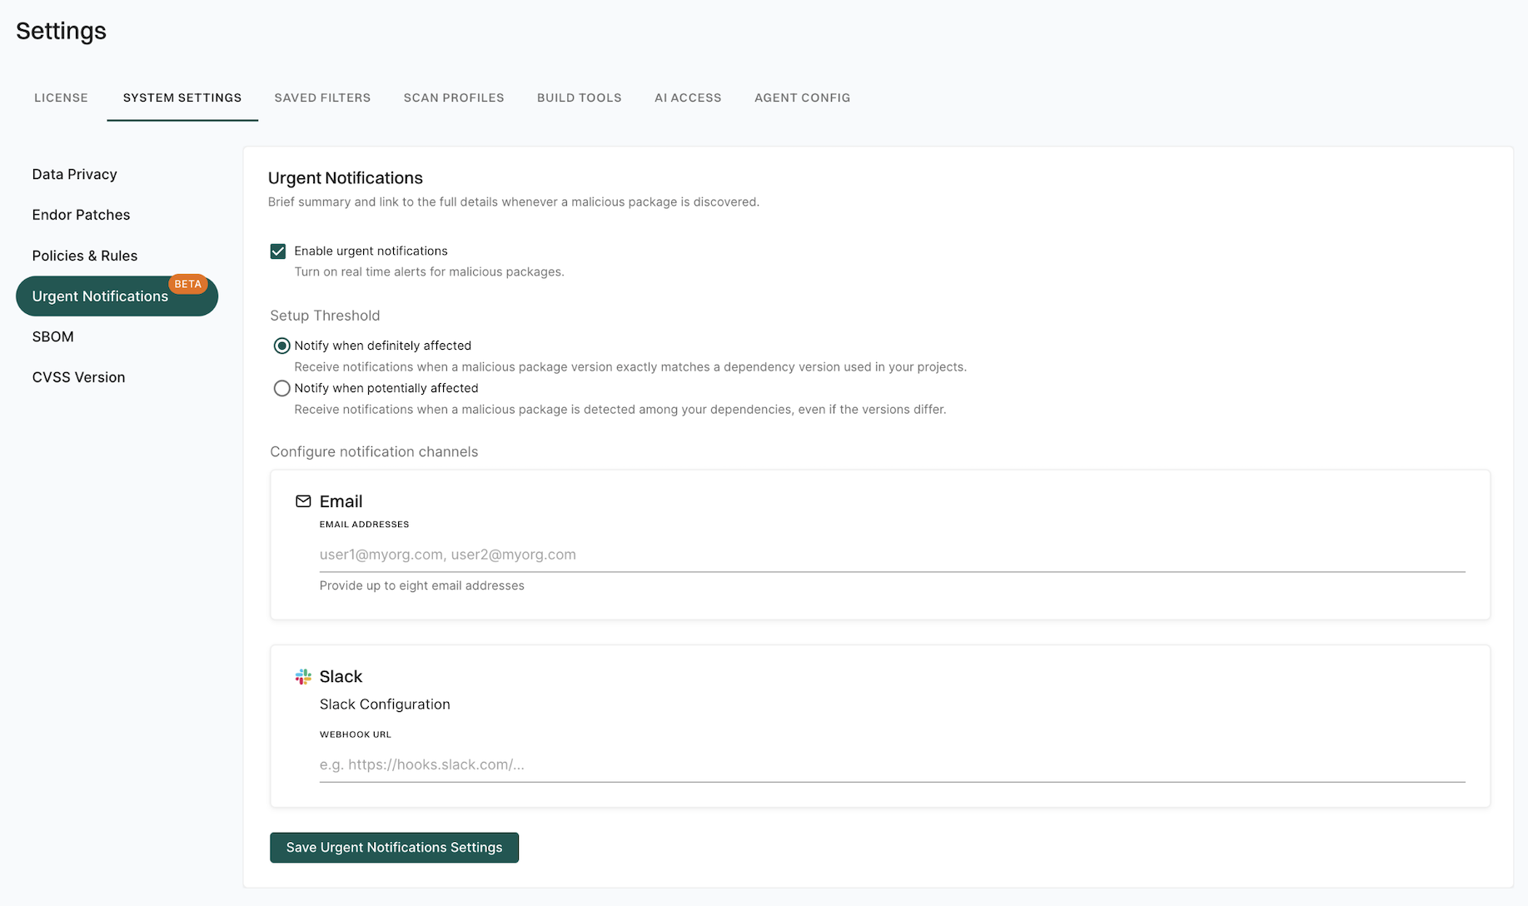Switch to the Saved Filters tab
1528x906 pixels.
(322, 97)
